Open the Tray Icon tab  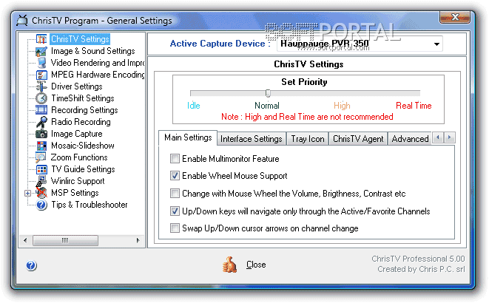coord(308,139)
